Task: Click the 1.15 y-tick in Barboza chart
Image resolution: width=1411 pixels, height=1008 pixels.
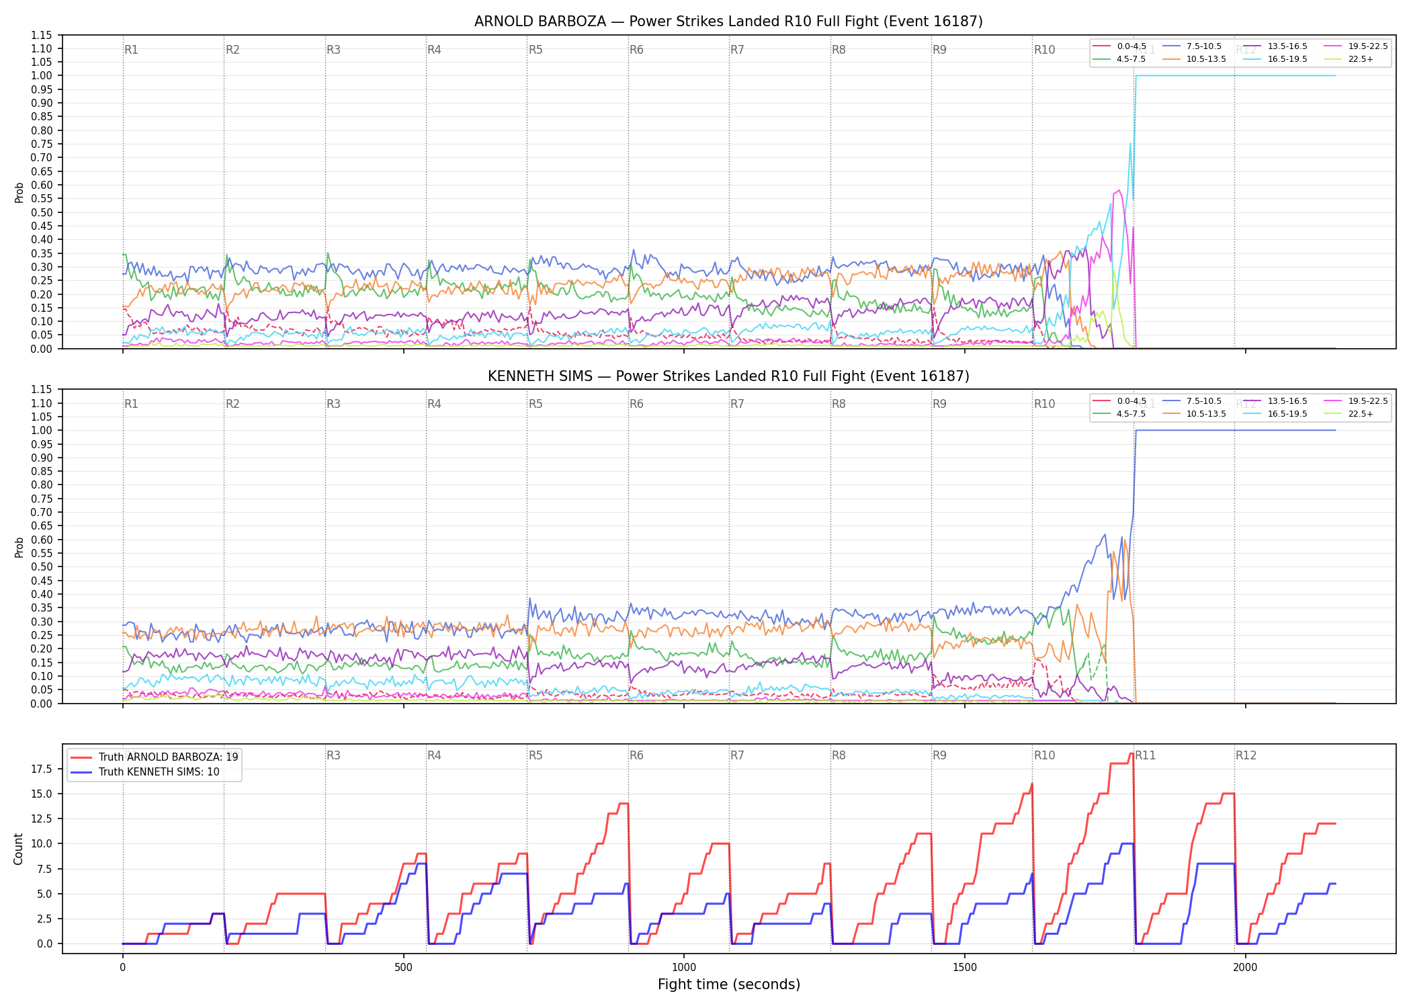Action: 42,35
